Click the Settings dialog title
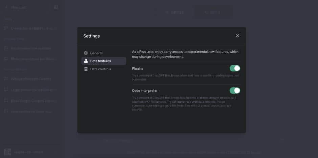This screenshot has height=158, width=318. click(x=91, y=36)
